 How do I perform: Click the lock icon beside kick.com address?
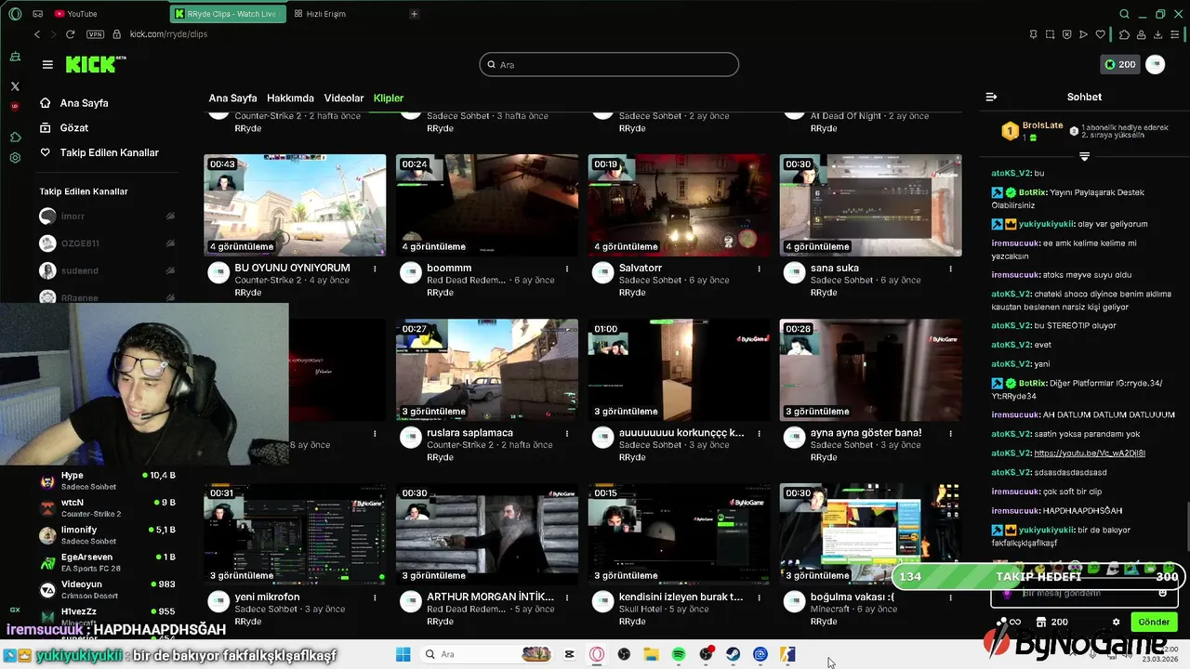(x=117, y=34)
